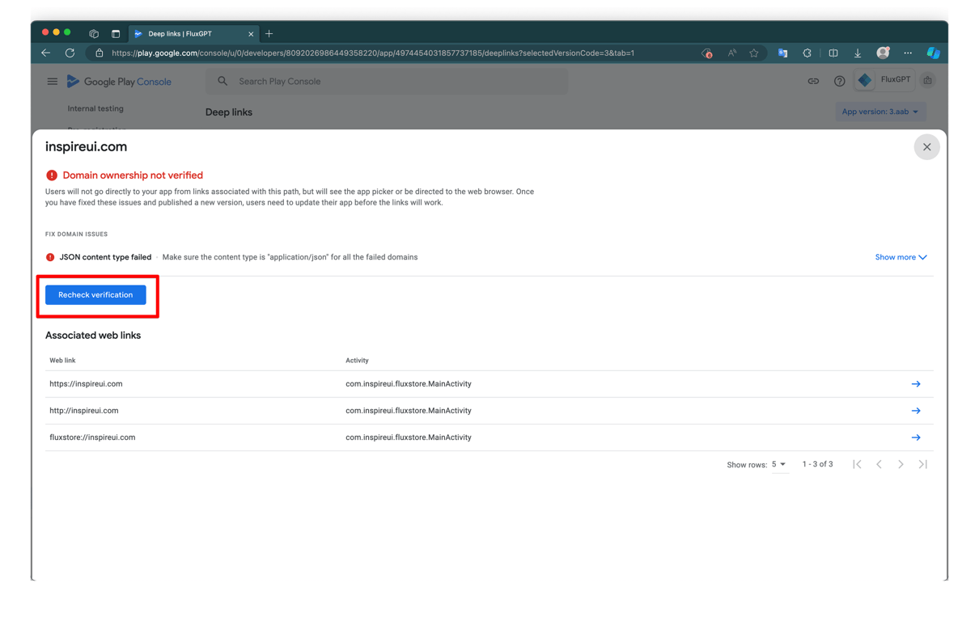Click Recheck verification button
Viewport: 979px width, 621px height.
pos(95,295)
